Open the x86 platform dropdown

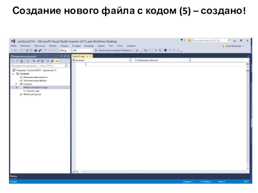click(92, 51)
